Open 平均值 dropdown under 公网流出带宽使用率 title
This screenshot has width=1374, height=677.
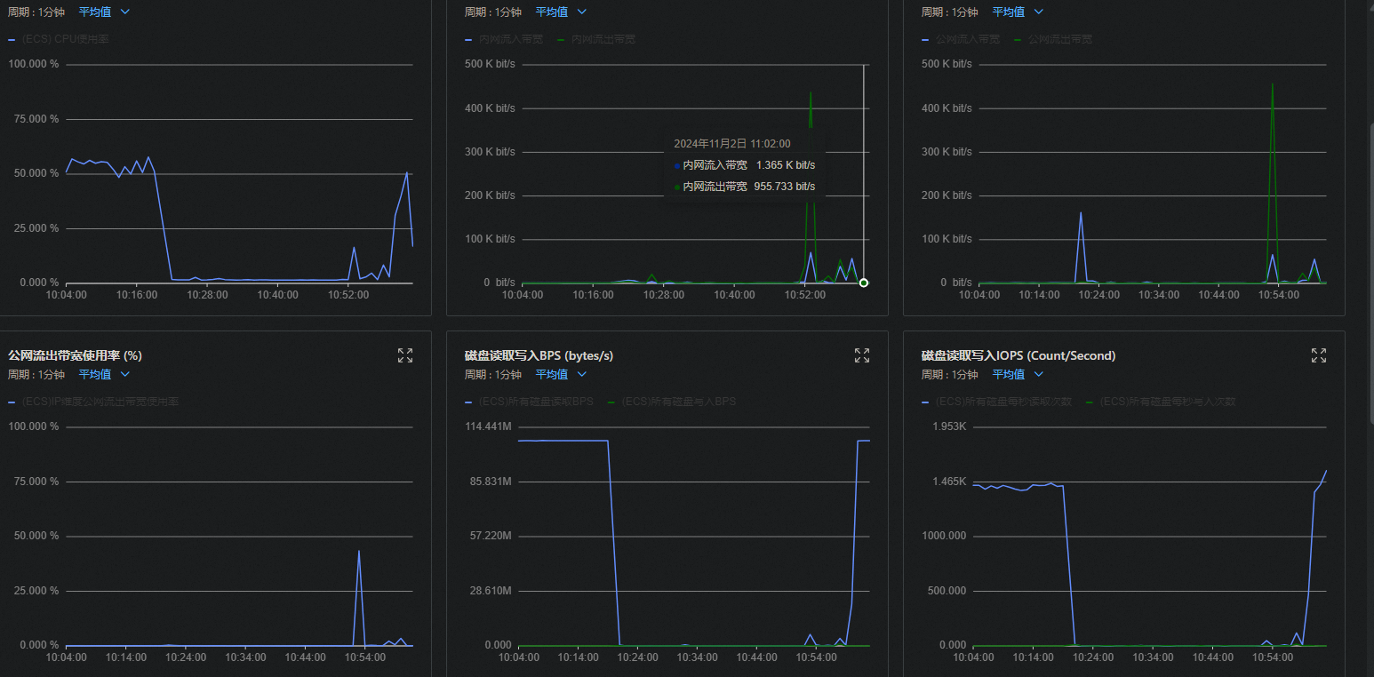pos(104,375)
